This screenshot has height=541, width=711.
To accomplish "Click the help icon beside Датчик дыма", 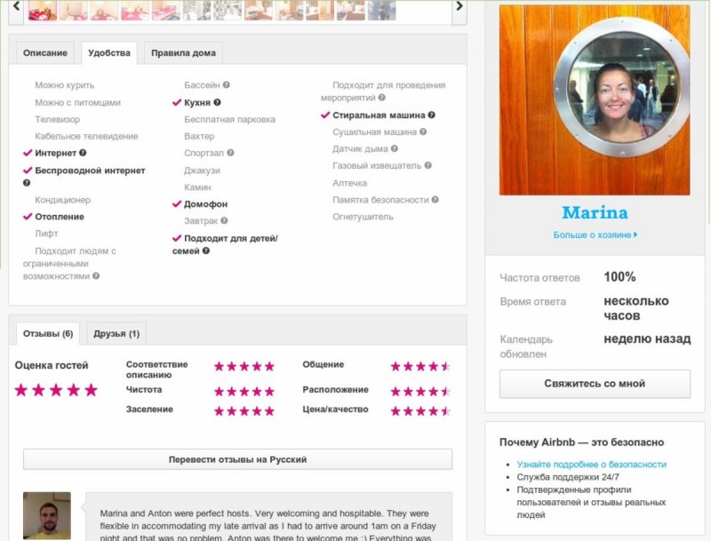I will click(395, 148).
